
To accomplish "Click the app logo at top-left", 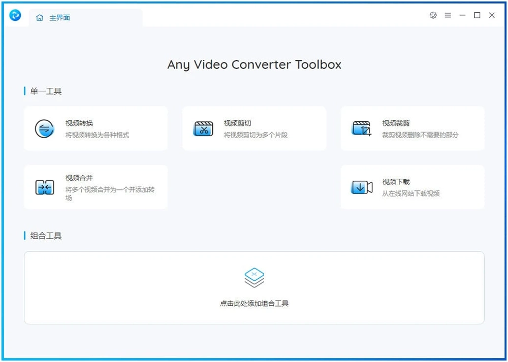I will point(15,15).
